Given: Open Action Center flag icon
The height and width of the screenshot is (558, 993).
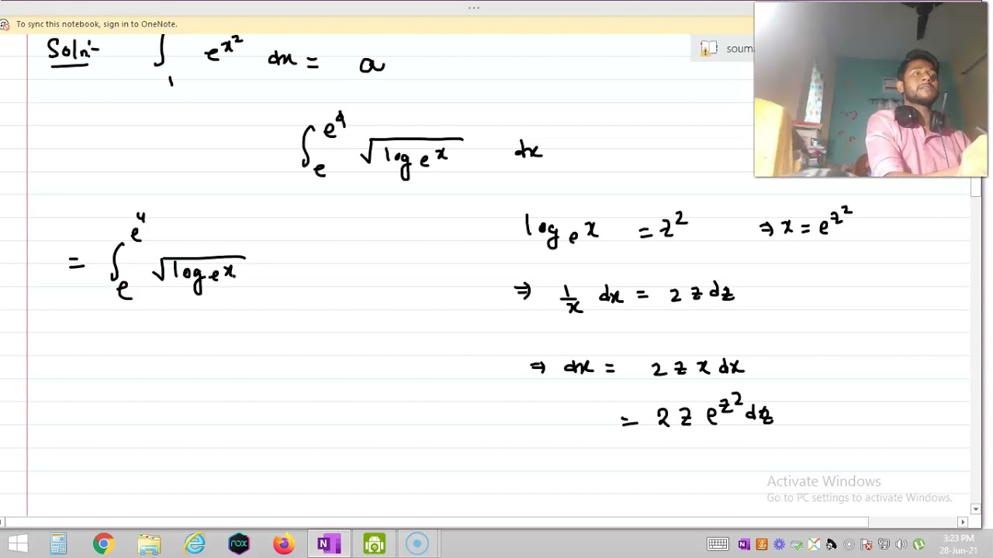Looking at the screenshot, I should tap(867, 545).
